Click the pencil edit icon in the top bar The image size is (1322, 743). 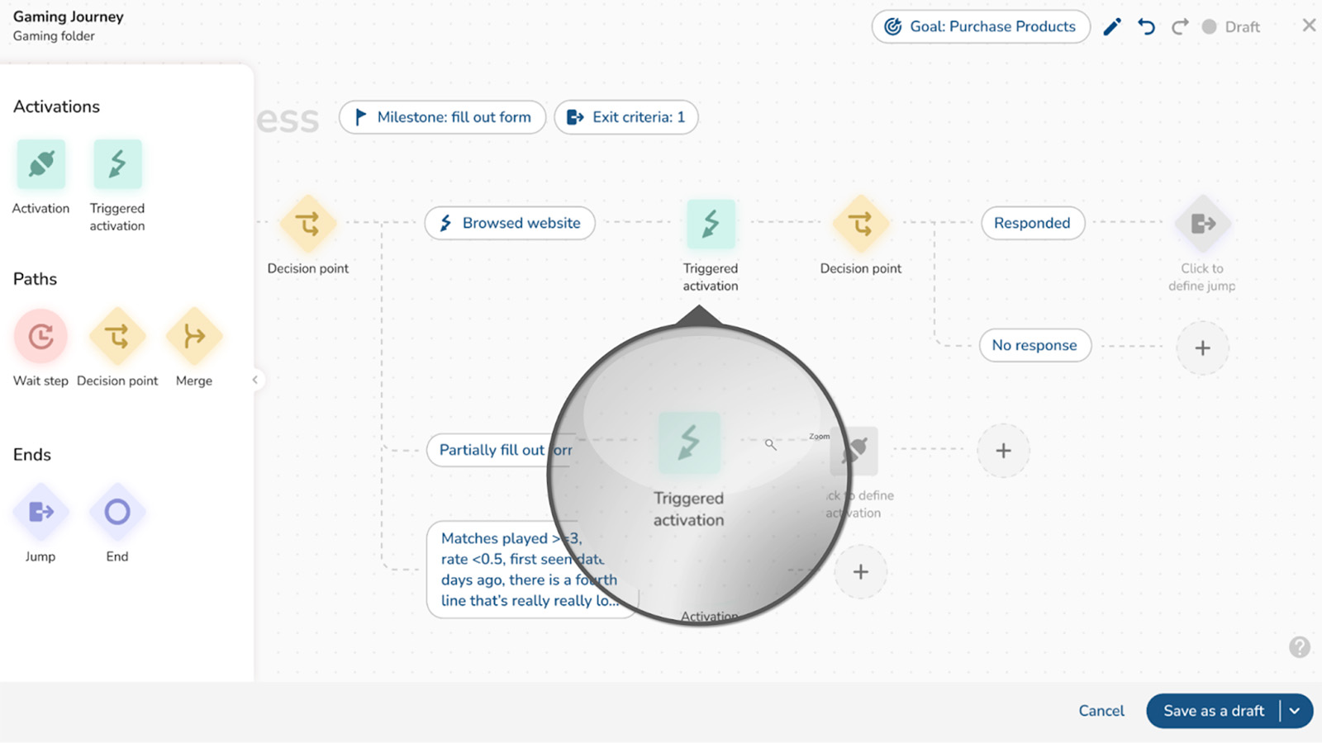1111,26
